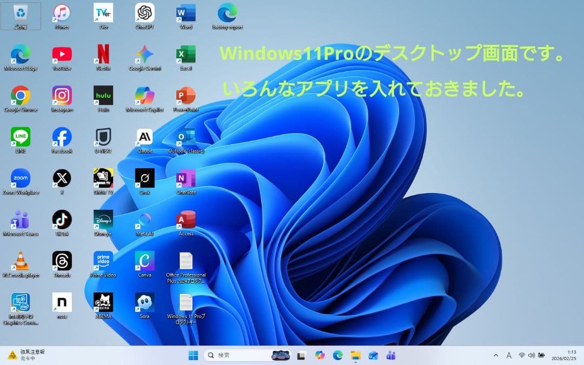Open the OneNote shortcut
Screen dimensions: 584x365
point(186,181)
